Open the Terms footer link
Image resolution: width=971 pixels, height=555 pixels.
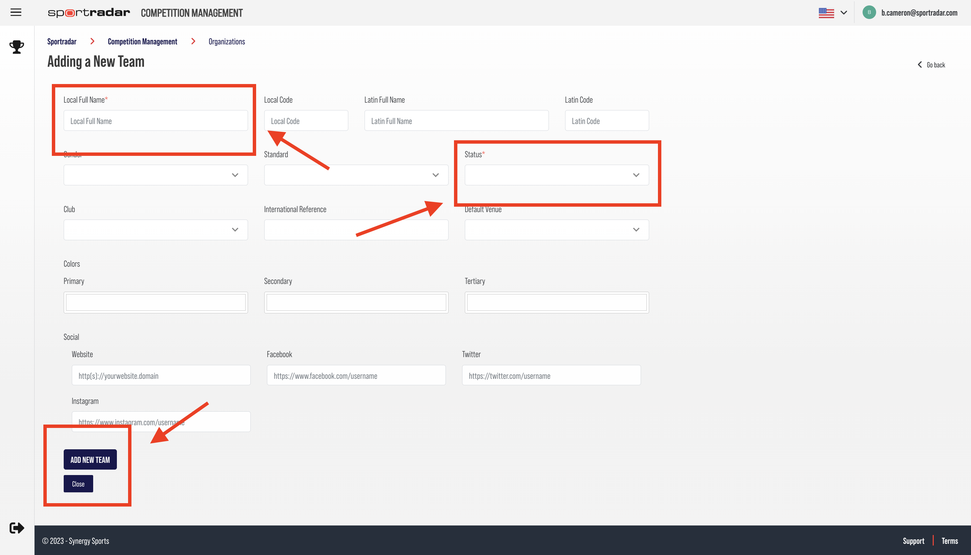pyautogui.click(x=949, y=541)
